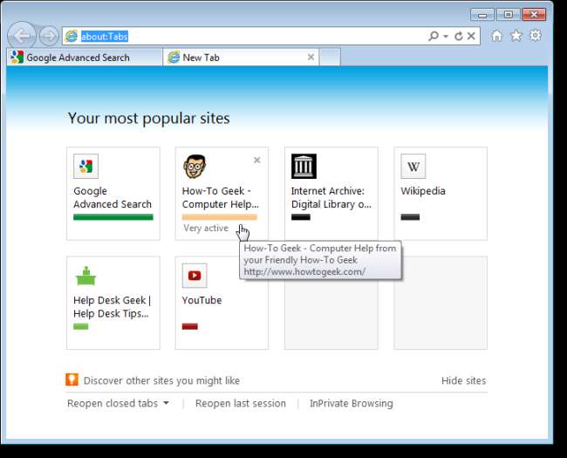Open the Home page icon
The height and width of the screenshot is (458, 567).
click(497, 36)
